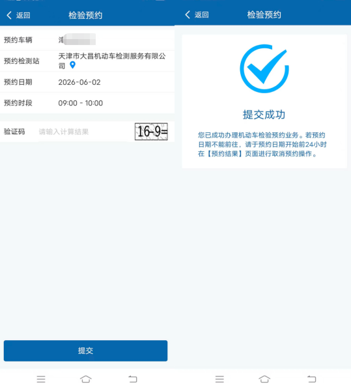
Task: Submit the appointment with the 提交 button
Action: pyautogui.click(x=85, y=351)
